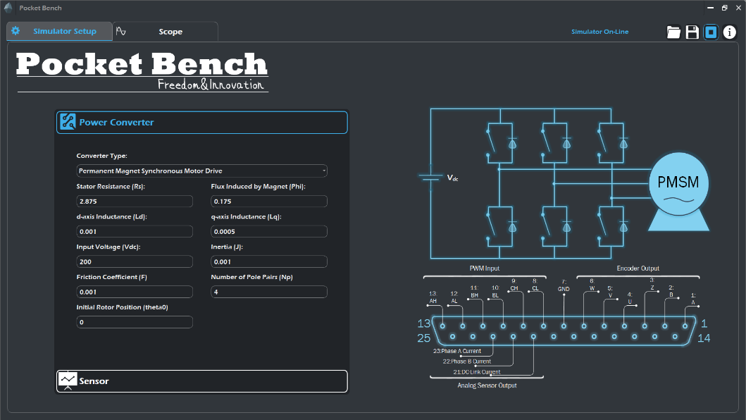Click the Power Converter switch icon
This screenshot has width=746, height=420.
point(68,122)
